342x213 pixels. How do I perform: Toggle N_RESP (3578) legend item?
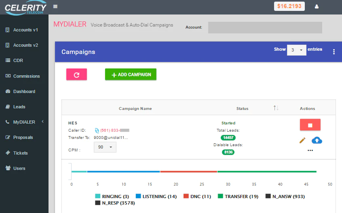click(x=115, y=203)
